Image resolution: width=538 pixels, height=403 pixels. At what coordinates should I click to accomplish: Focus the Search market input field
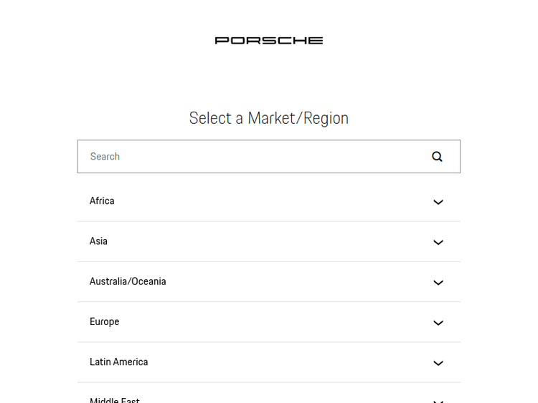point(251,157)
